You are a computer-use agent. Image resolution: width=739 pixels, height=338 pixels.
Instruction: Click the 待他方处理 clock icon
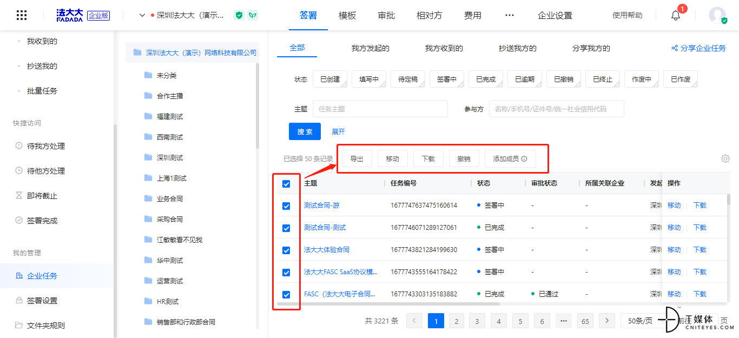coord(19,171)
